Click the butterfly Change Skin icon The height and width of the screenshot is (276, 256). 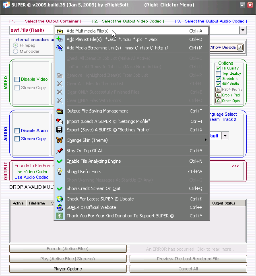tap(60, 140)
